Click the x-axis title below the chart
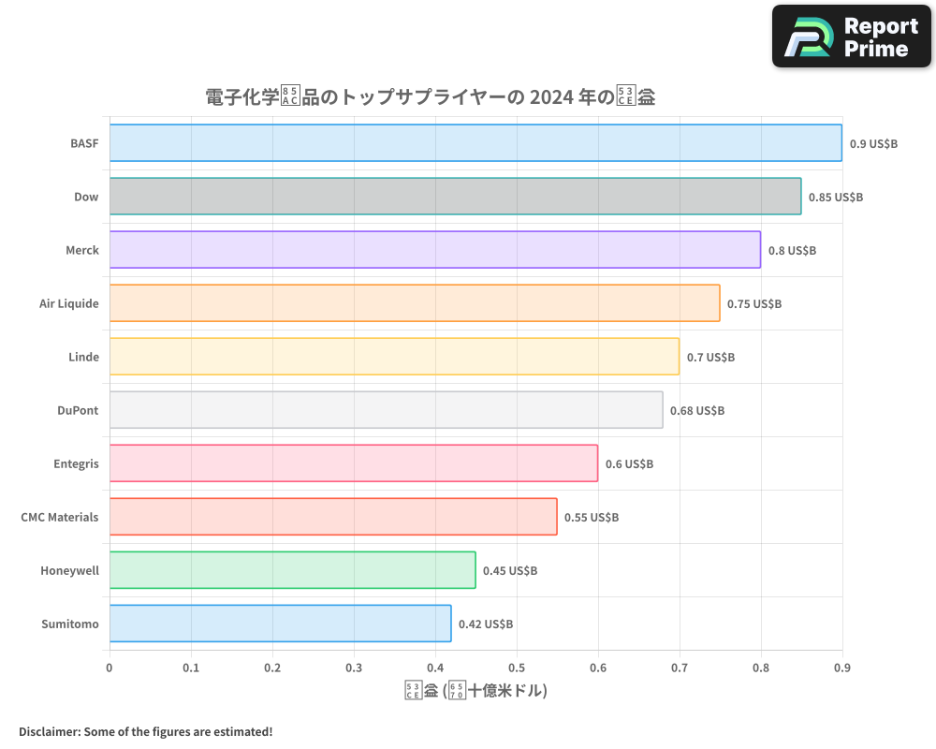The width and height of the screenshot is (936, 749). 475,689
